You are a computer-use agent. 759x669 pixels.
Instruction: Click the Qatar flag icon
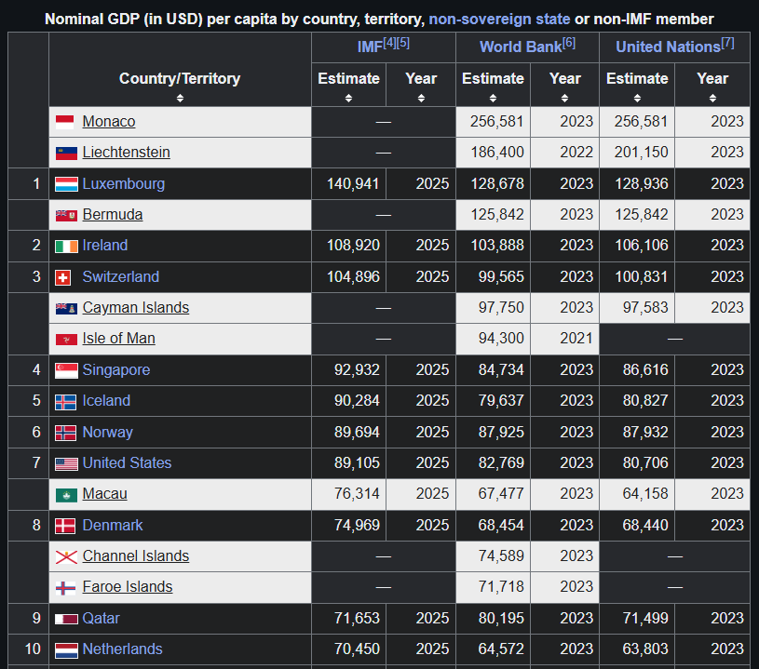click(x=66, y=619)
